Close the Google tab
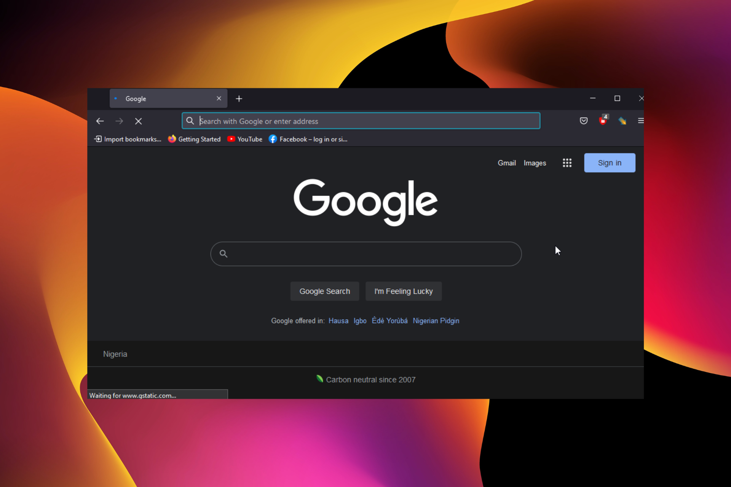This screenshot has width=731, height=487. pyautogui.click(x=219, y=99)
